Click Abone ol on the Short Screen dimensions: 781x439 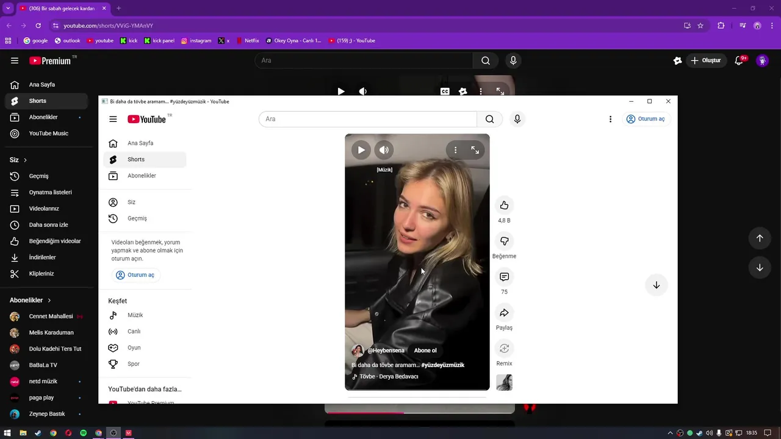tap(425, 351)
